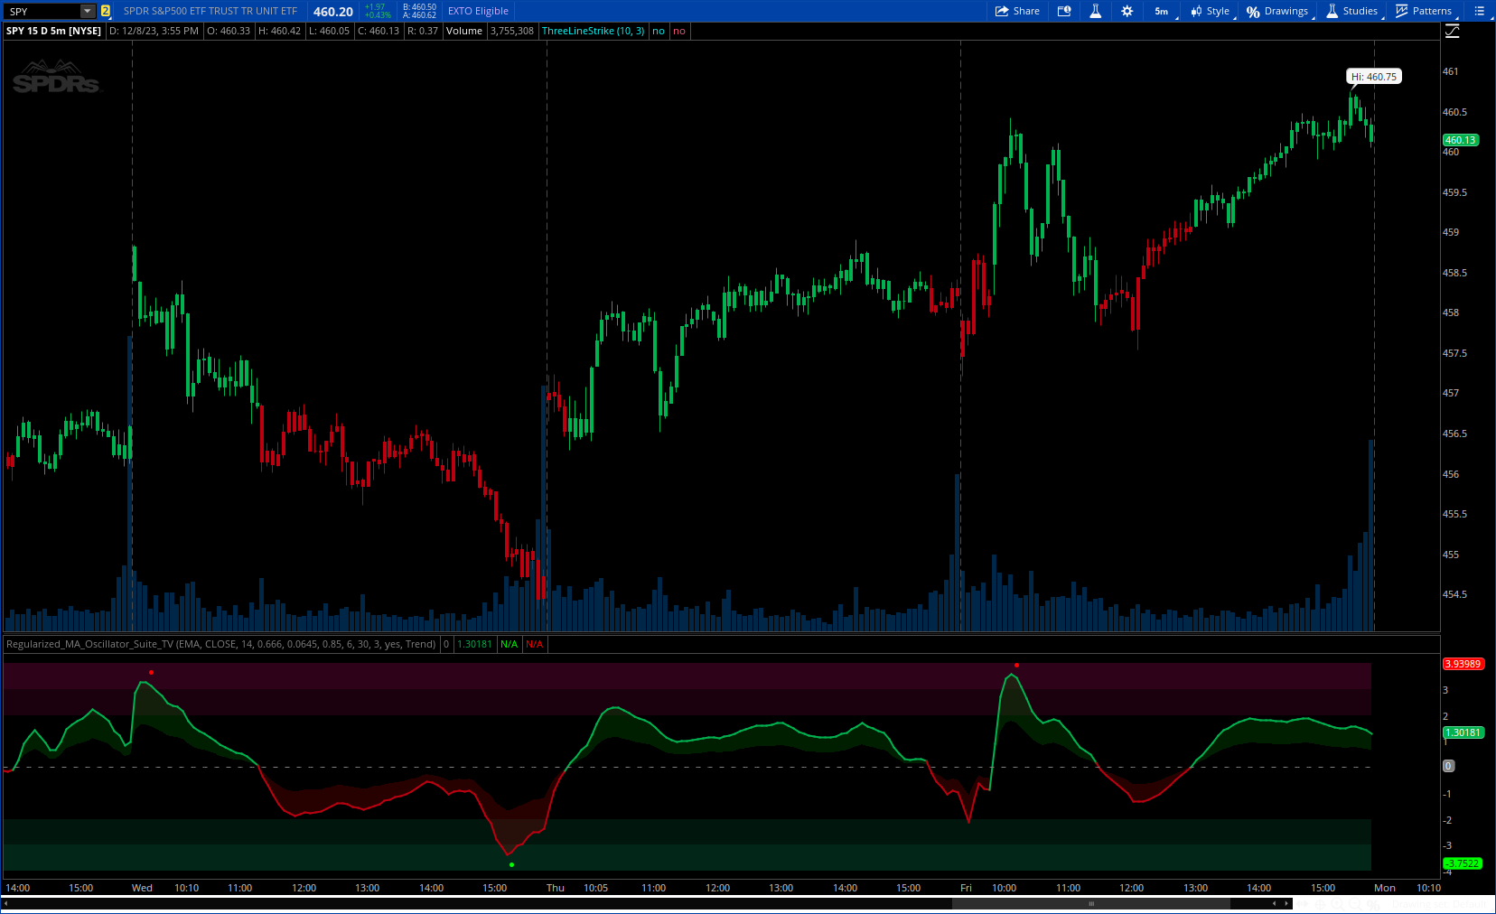Screen dimensions: 1496x914
Task: Click the SPDR company name label
Action: [x=210, y=11]
